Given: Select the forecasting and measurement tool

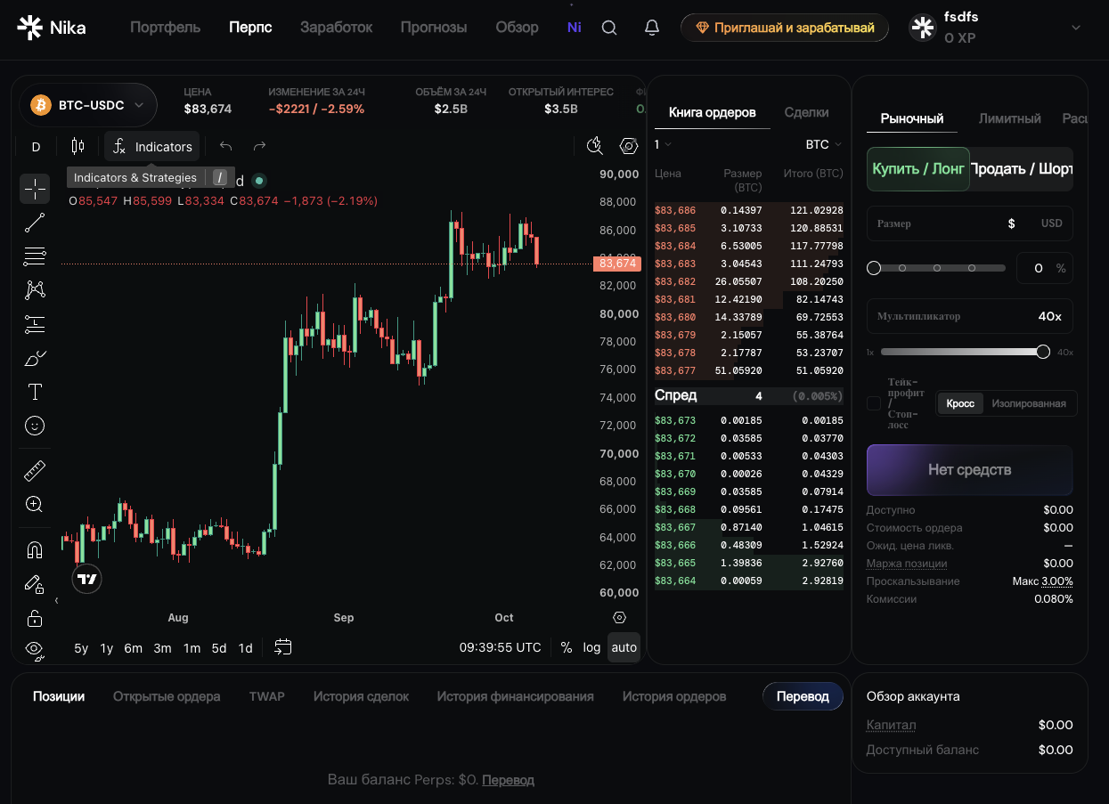Looking at the screenshot, I should [x=35, y=324].
